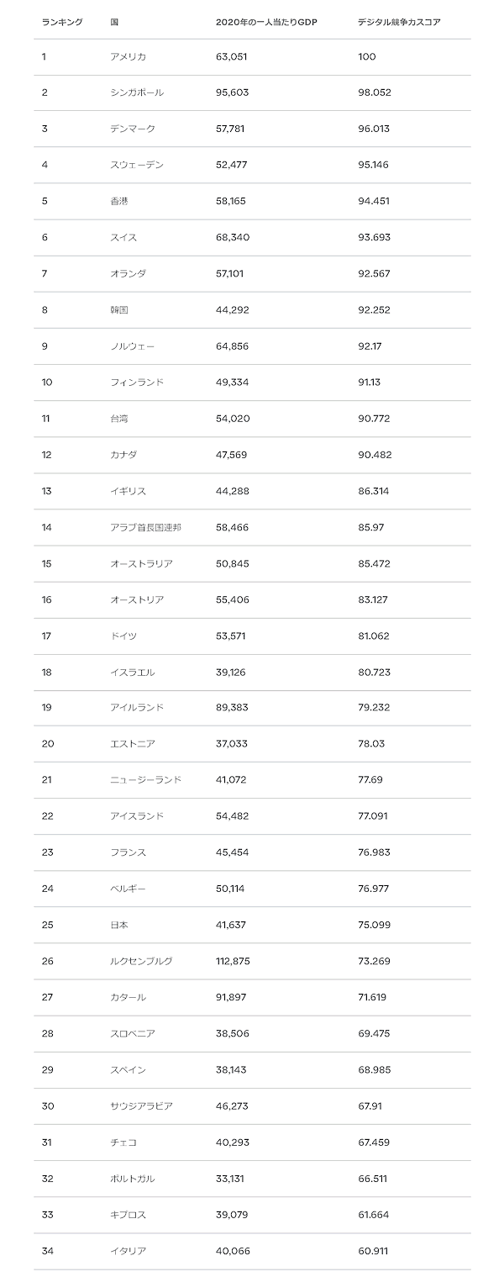
Task: Click the デンマーク table cell
Action: coord(133,129)
